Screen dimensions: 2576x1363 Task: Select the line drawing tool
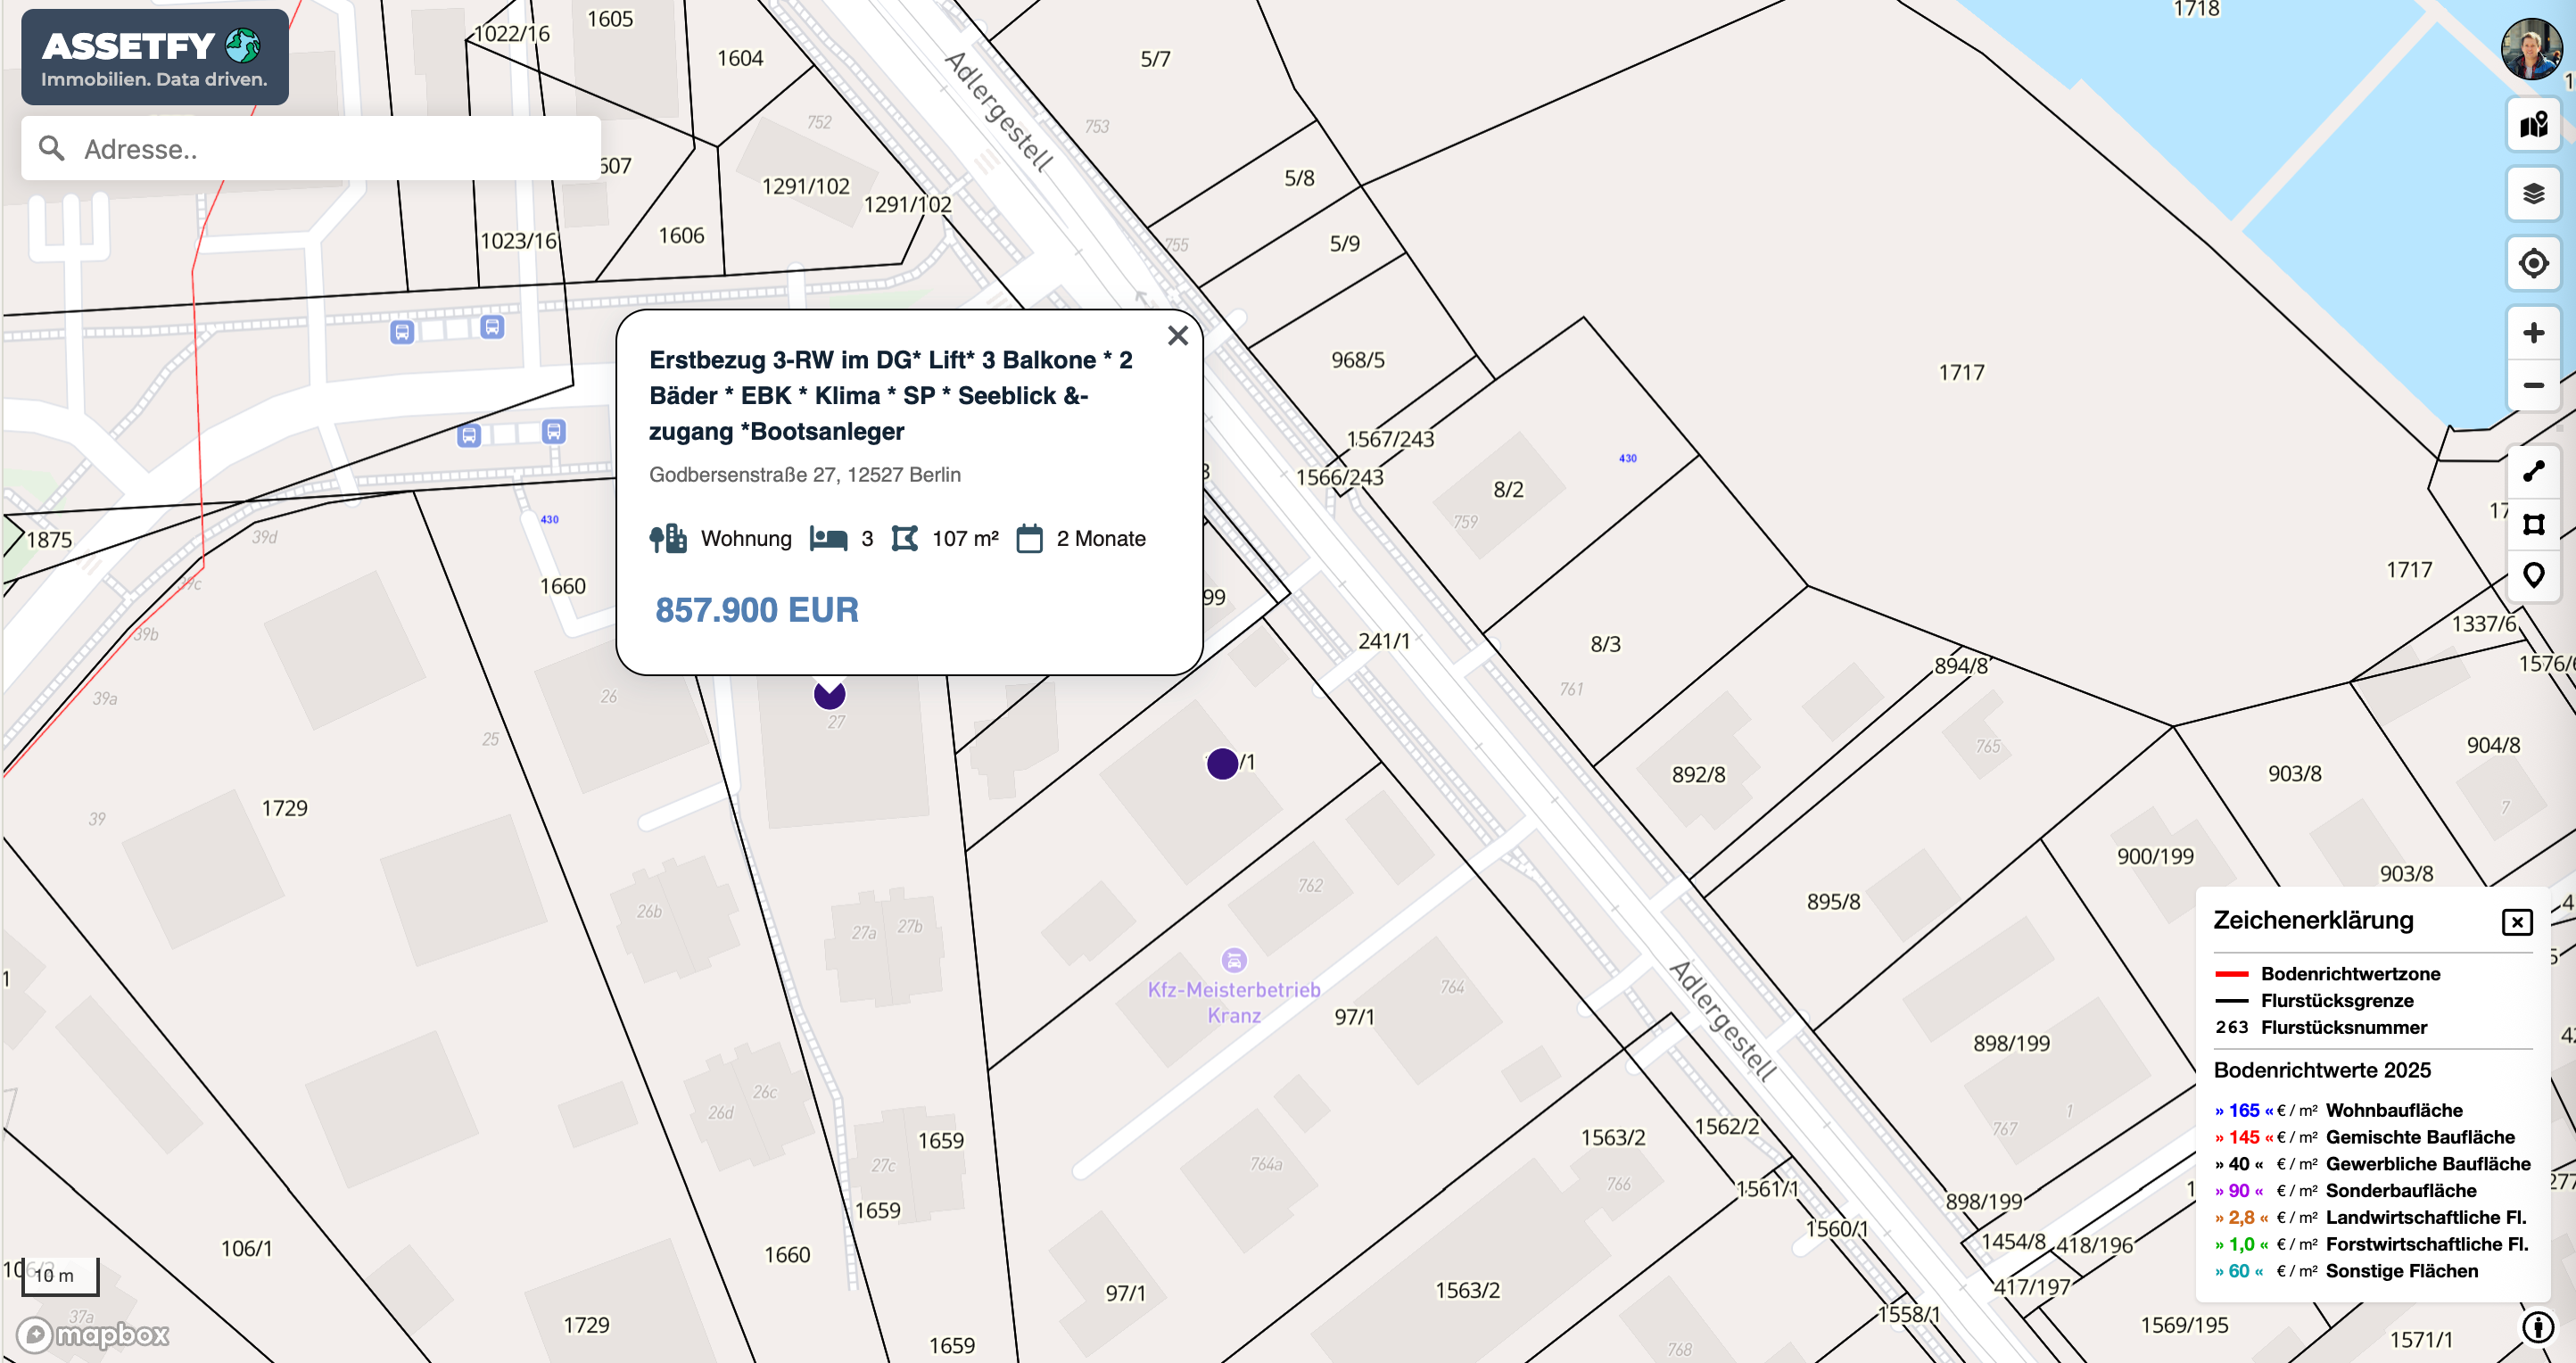[x=2532, y=471]
